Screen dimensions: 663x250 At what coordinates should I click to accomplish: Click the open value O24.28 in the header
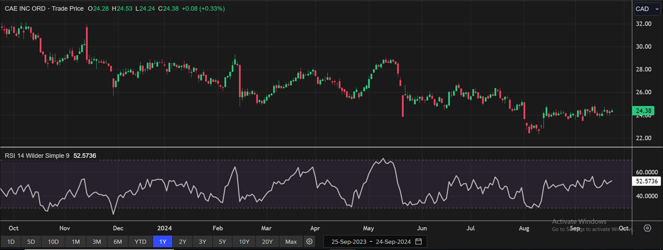click(x=98, y=9)
